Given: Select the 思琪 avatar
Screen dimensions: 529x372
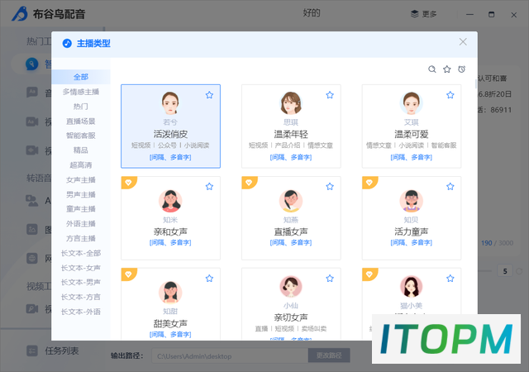Looking at the screenshot, I should point(291,103).
